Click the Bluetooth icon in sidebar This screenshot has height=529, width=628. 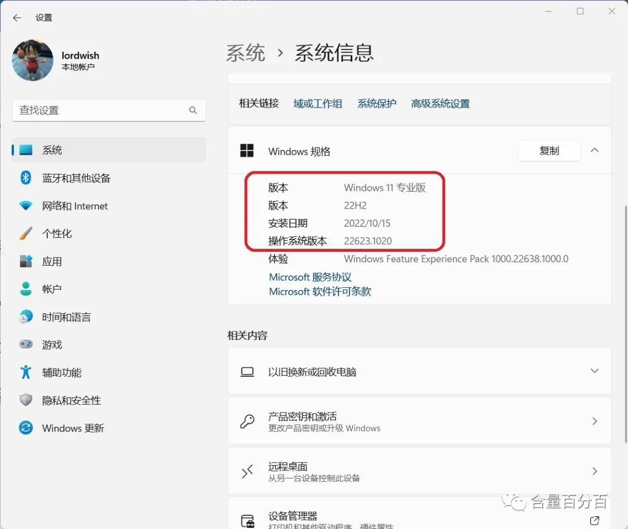pos(26,177)
